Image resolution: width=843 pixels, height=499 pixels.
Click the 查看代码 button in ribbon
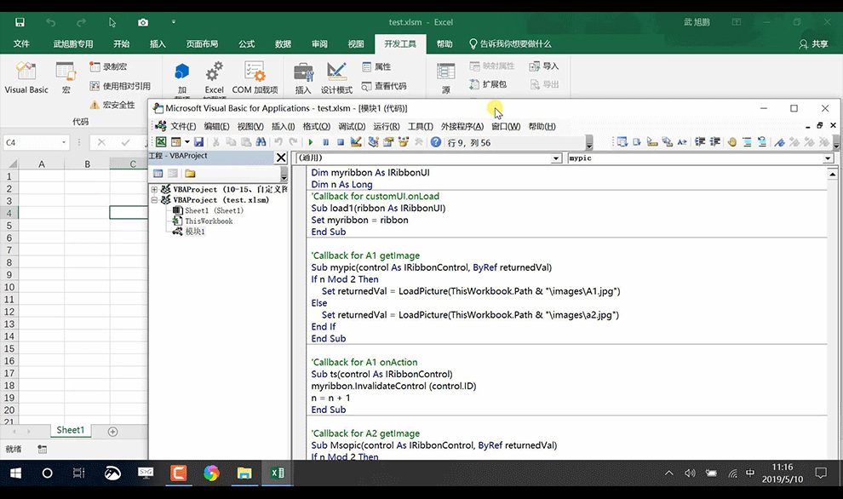(x=384, y=86)
